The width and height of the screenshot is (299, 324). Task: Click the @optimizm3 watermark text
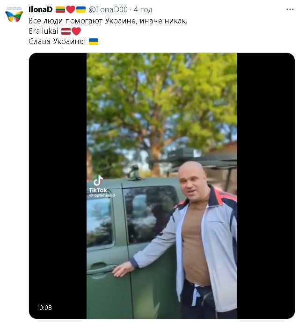tap(102, 195)
